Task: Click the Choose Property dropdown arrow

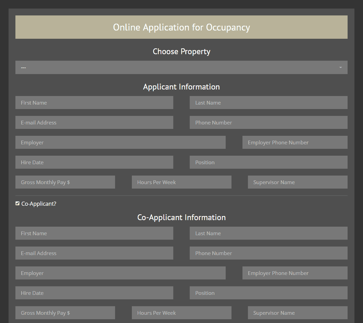Action: click(340, 68)
